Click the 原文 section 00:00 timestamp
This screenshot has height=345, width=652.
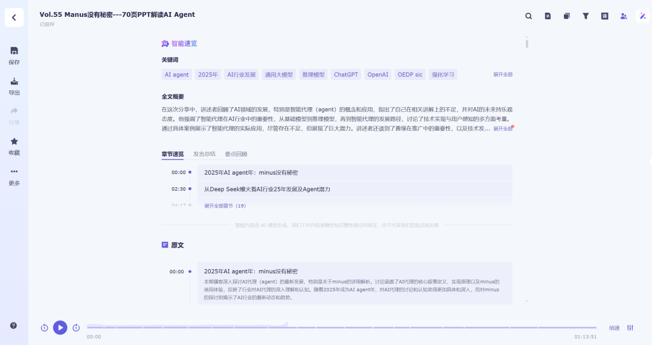pos(176,272)
